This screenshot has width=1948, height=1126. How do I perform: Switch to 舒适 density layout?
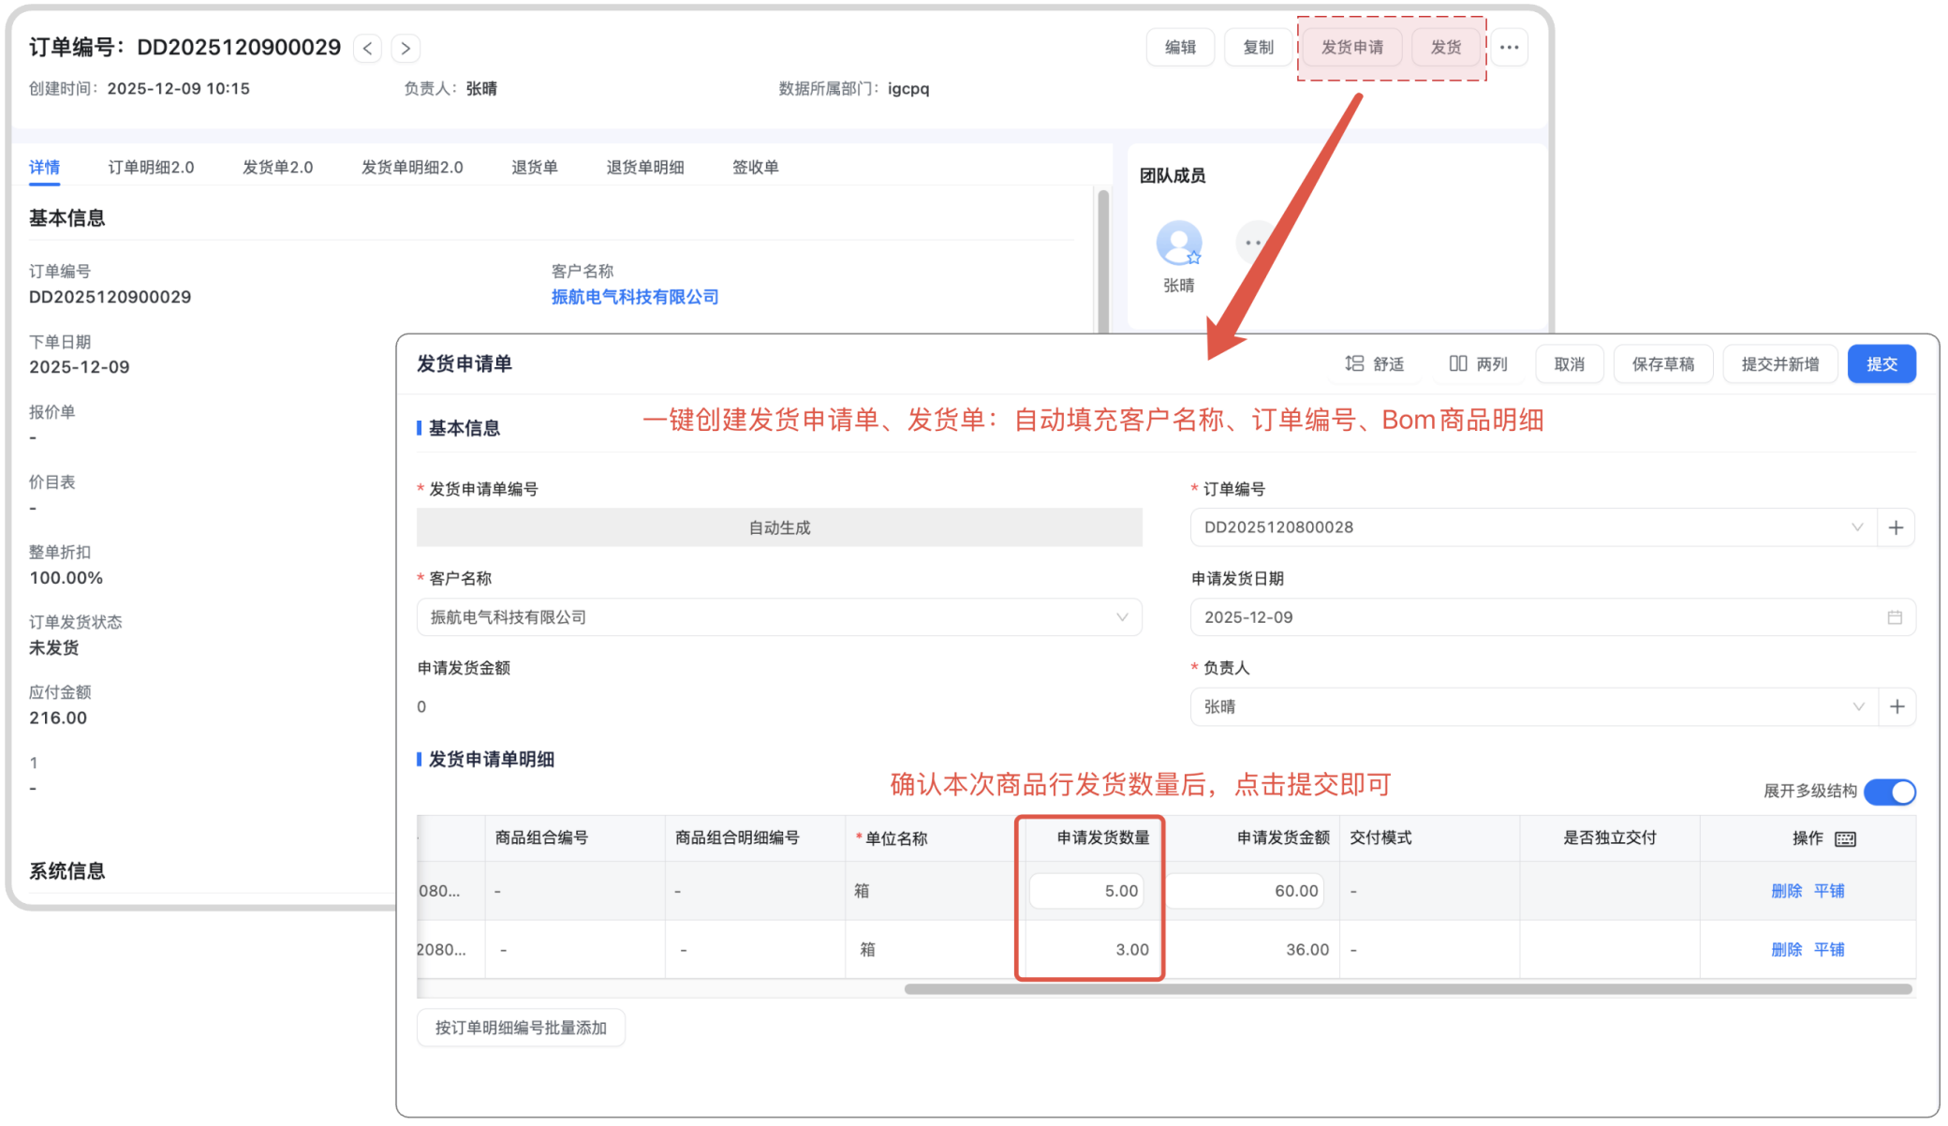point(1375,363)
